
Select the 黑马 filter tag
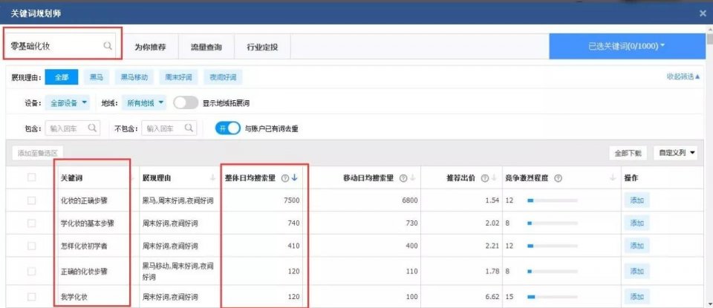tap(97, 77)
